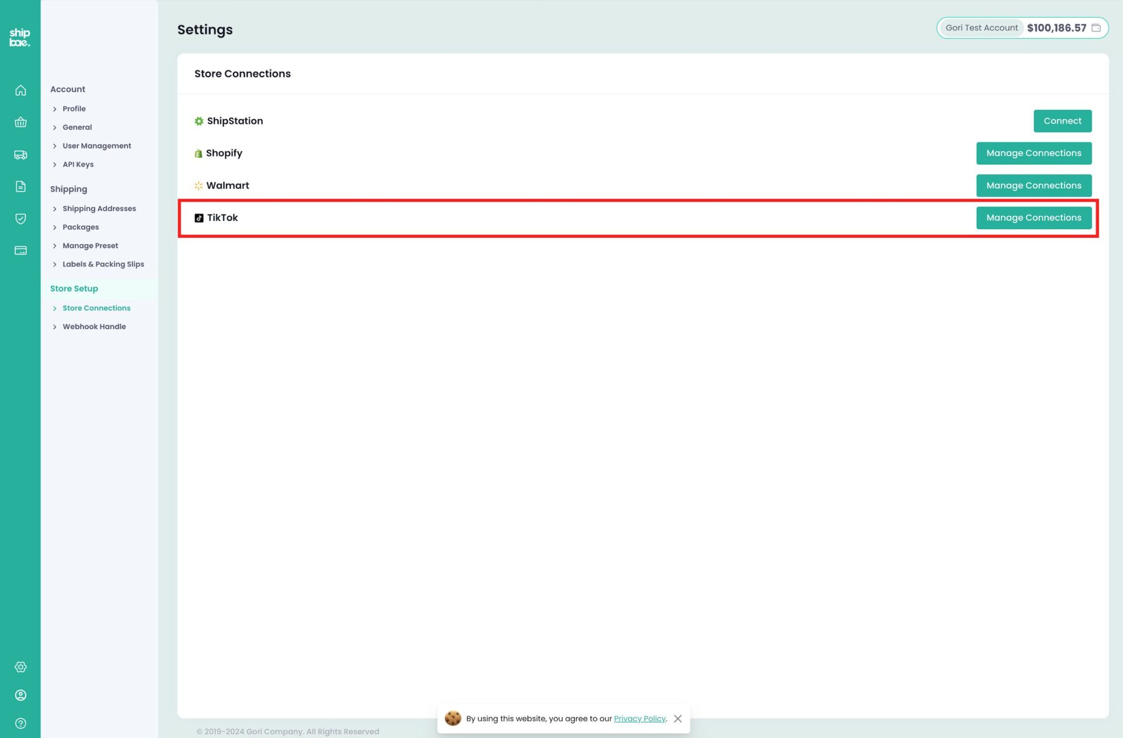Open User Management settings
The height and width of the screenshot is (738, 1123).
point(97,146)
